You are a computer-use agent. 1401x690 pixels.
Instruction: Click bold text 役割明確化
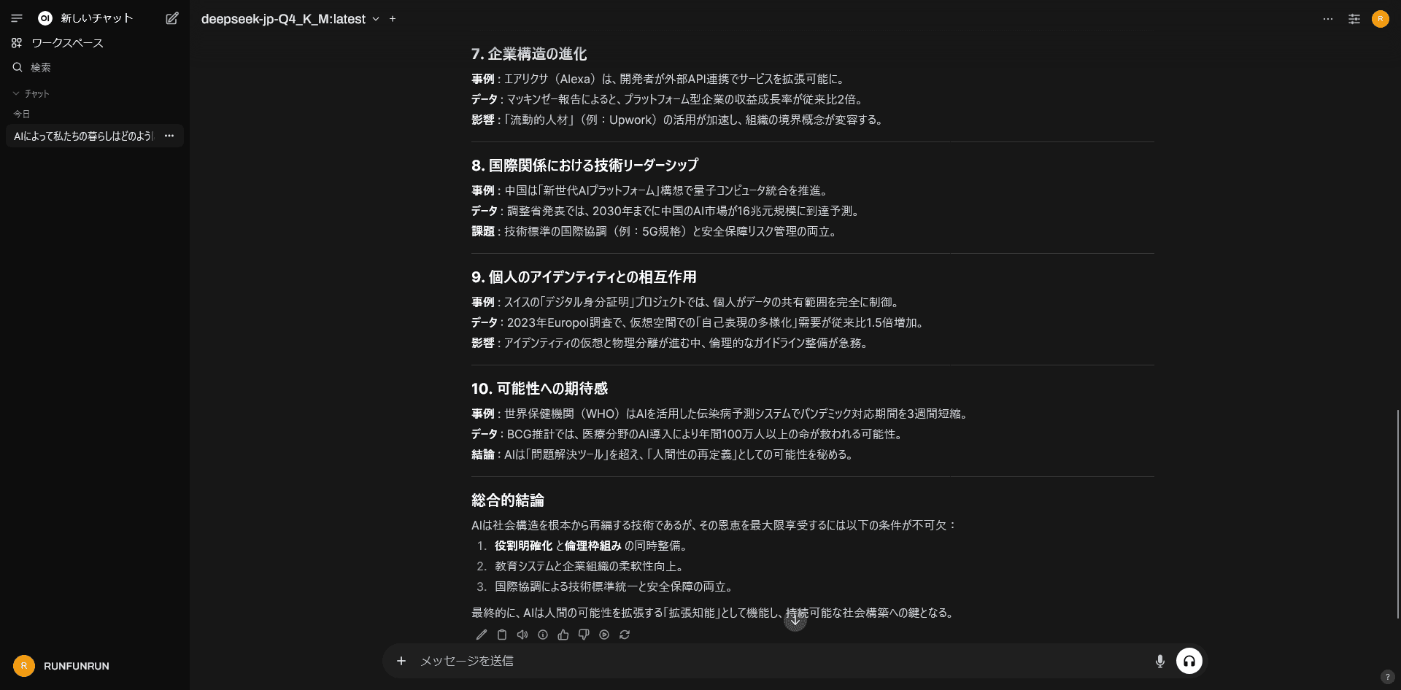point(523,546)
